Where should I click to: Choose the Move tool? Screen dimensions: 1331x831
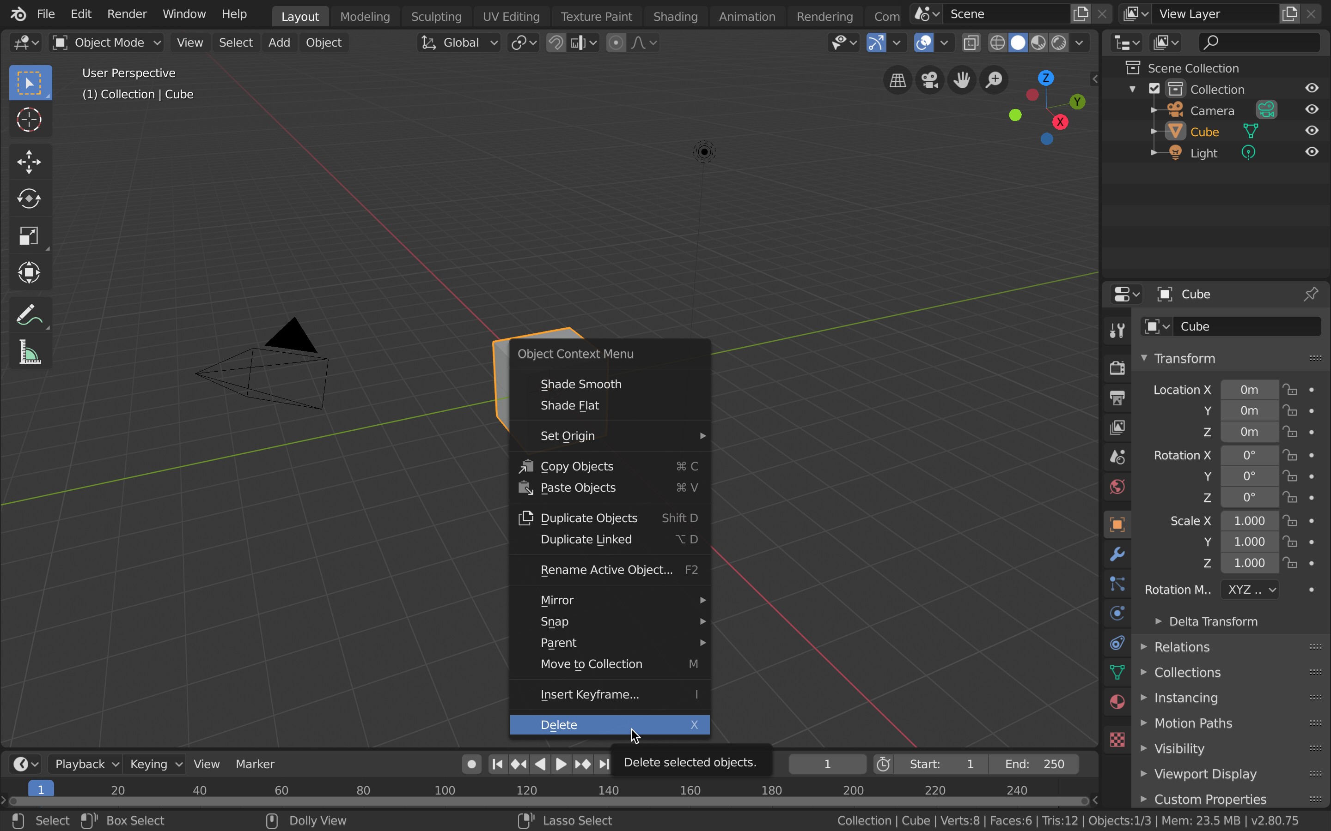point(30,162)
